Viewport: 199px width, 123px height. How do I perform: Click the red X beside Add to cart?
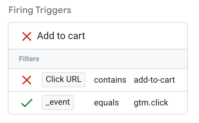27,36
